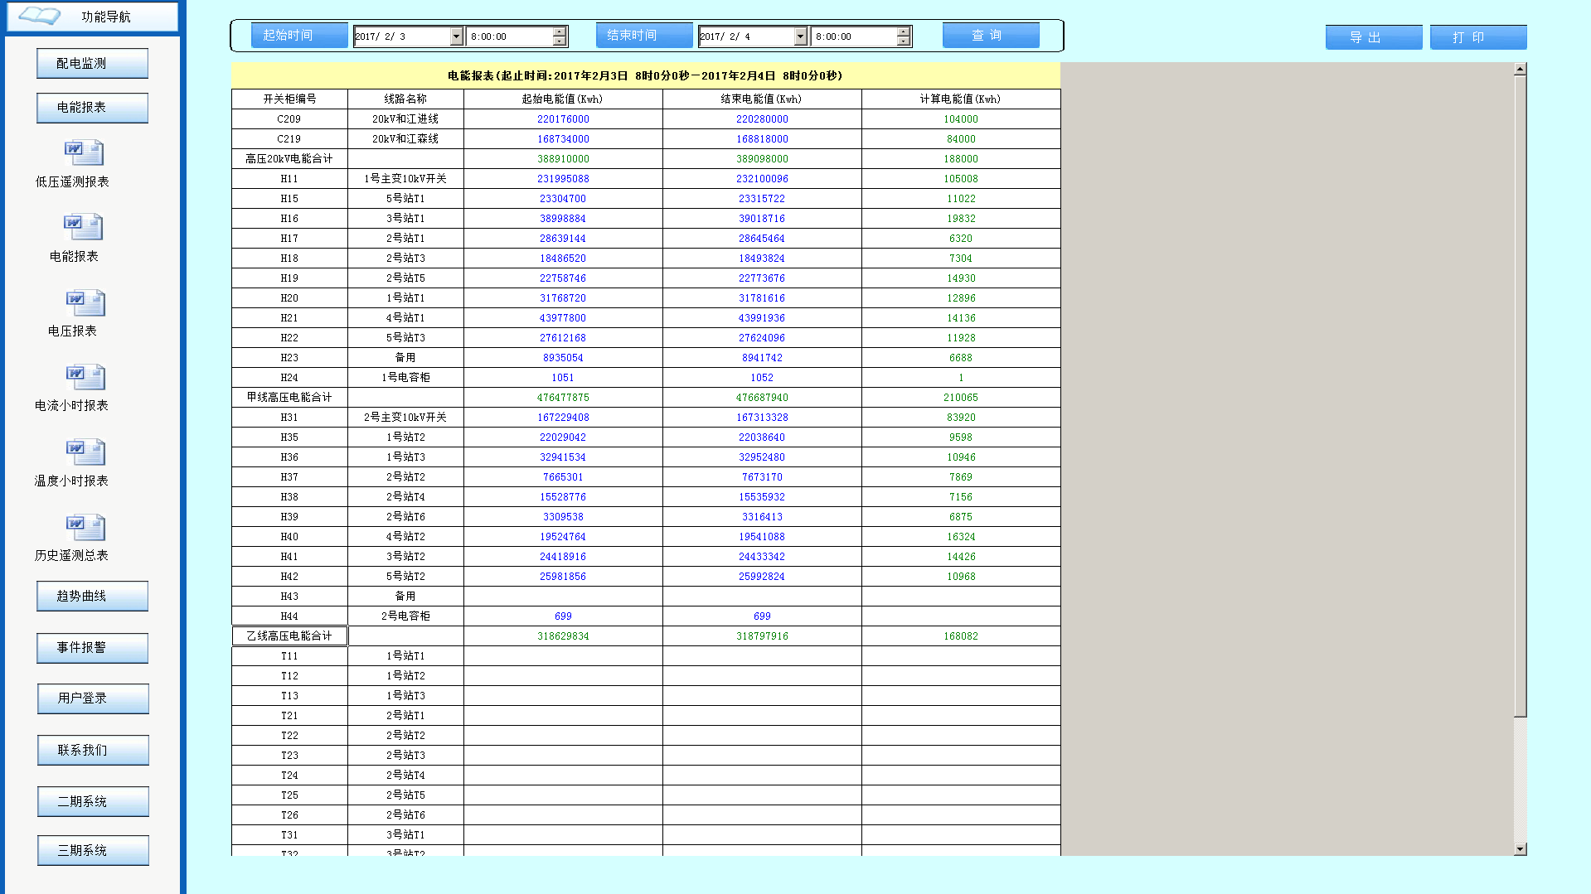
Task: Click the 查询 query button
Action: (990, 36)
